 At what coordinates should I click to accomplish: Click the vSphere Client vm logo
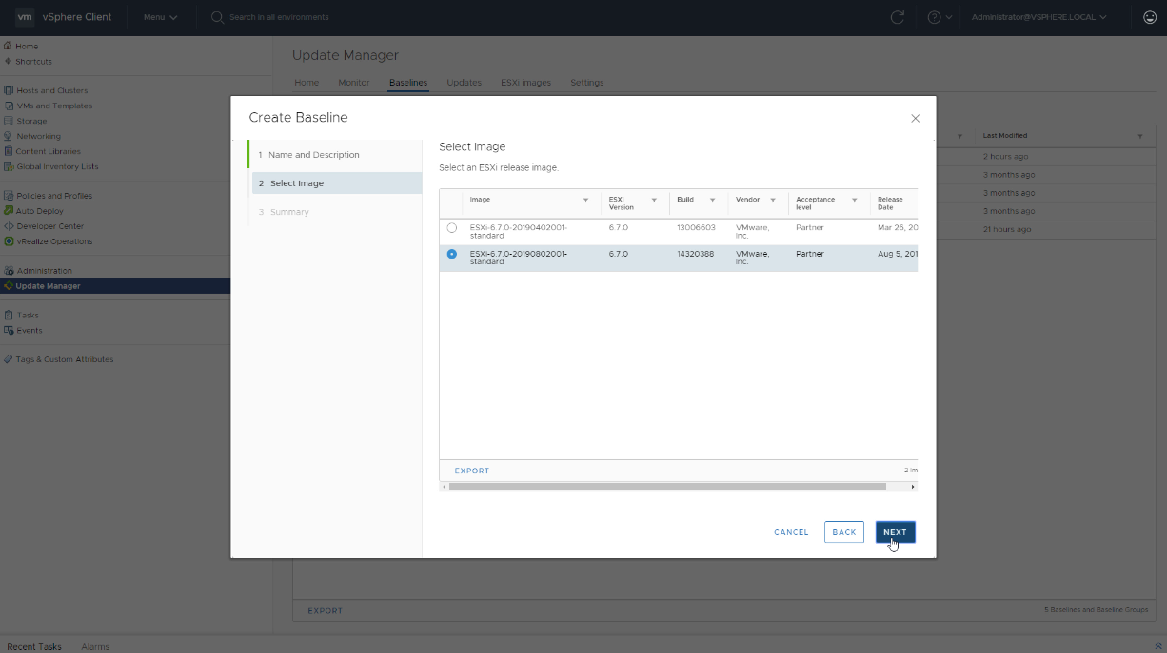pyautogui.click(x=25, y=17)
